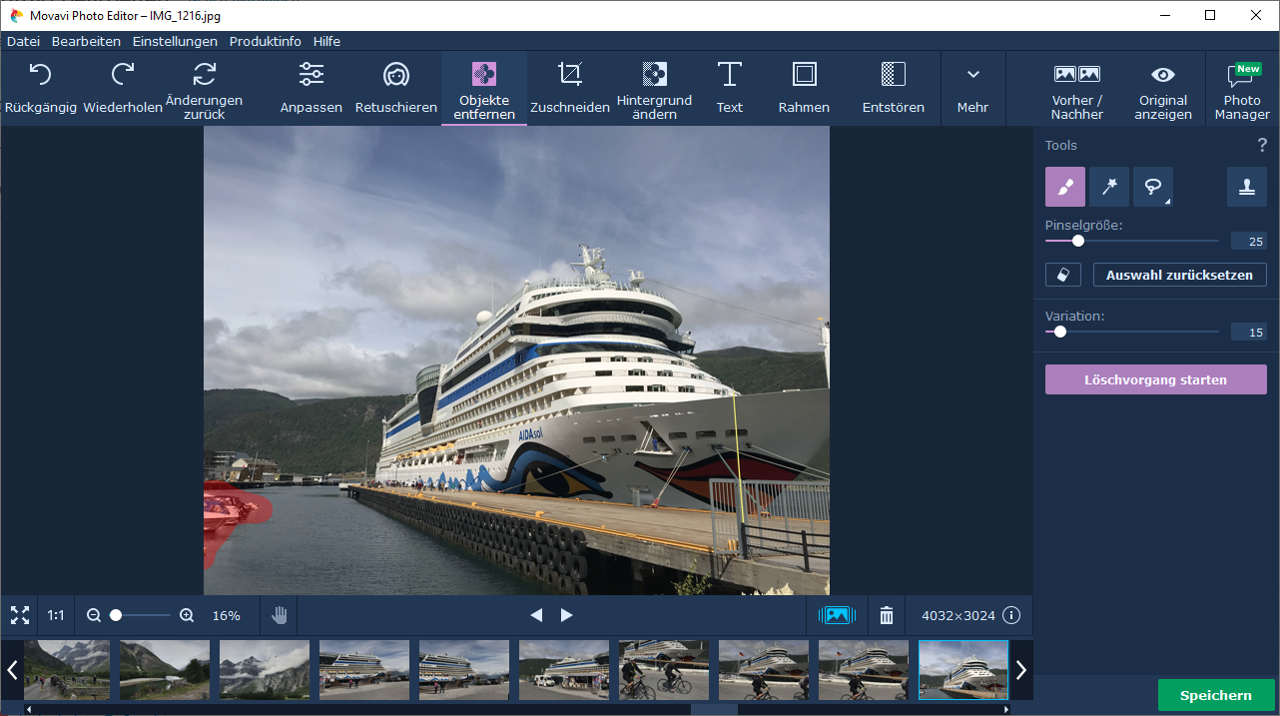Activate the hand pan tool

279,615
